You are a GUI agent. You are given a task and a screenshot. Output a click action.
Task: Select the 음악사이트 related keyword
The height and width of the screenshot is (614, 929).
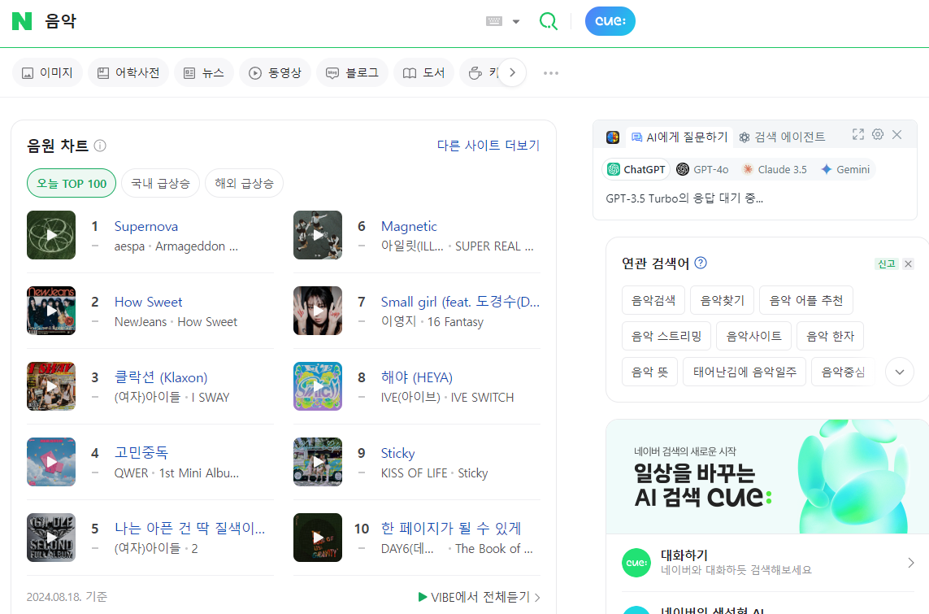[x=753, y=336]
